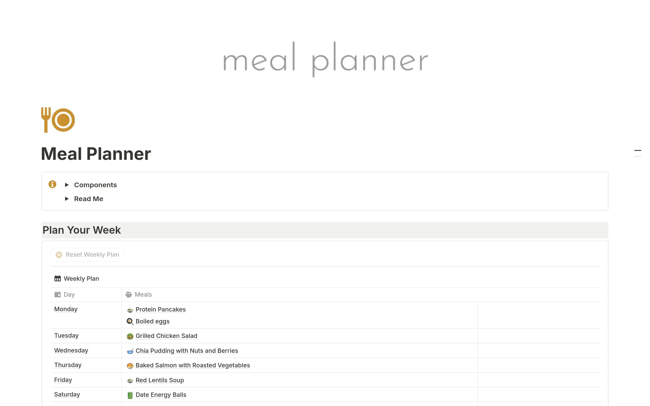Open the Weekly Plan database view
Screen dimensions: 650x406
tap(81, 279)
